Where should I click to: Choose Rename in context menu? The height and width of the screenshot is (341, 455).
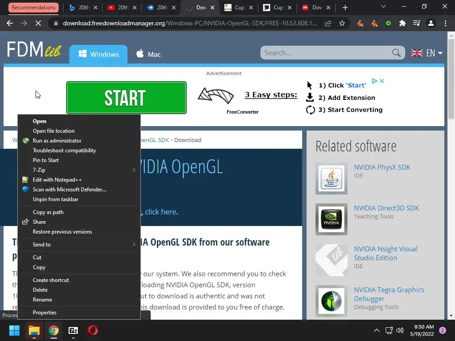(79, 300)
